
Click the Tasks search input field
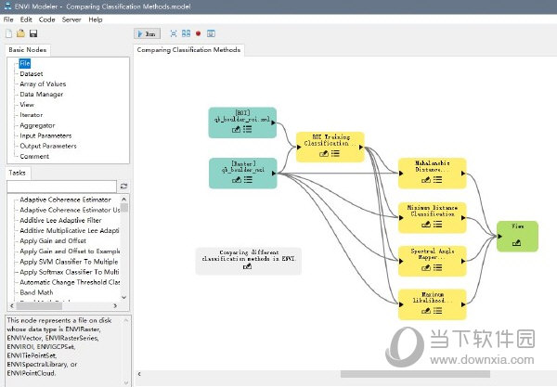pos(62,186)
